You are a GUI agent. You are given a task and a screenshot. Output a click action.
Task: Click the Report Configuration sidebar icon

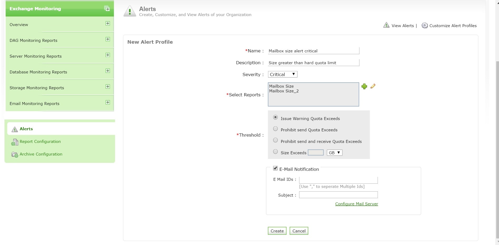pyautogui.click(x=15, y=142)
